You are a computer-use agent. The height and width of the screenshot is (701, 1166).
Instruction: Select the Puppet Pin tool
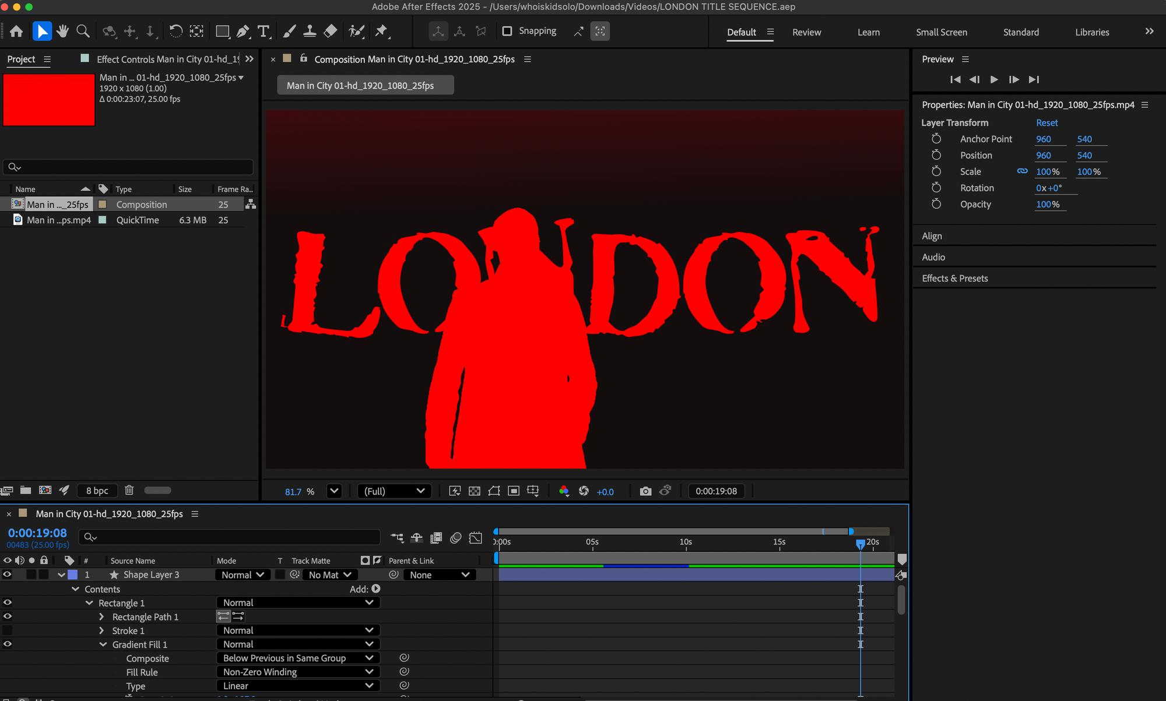tap(381, 31)
